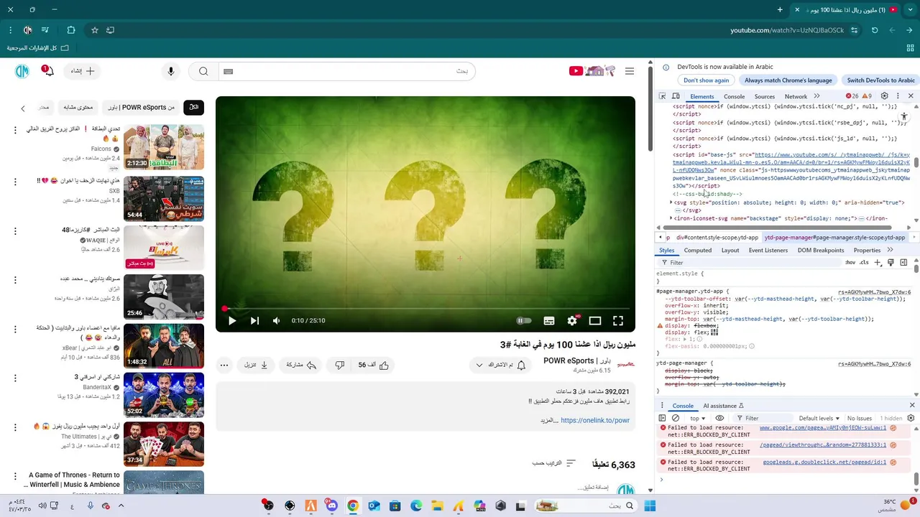920x517 pixels.
Task: Toggle the :hov element state panel
Action: (851, 263)
